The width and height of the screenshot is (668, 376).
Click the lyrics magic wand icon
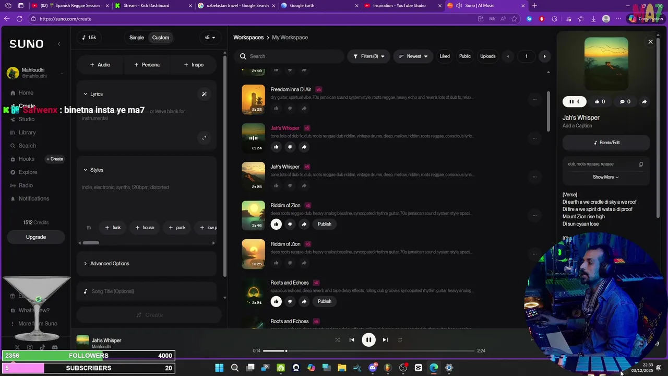[x=204, y=94]
